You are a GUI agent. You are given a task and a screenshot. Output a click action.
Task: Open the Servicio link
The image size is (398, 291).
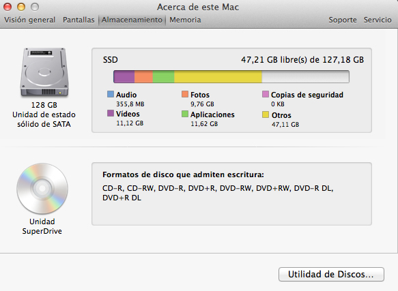pos(378,20)
